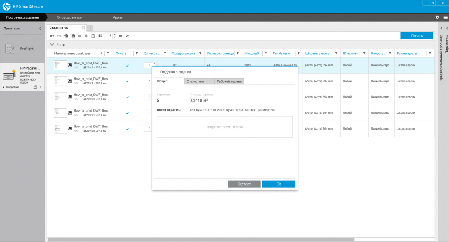Click the list lines icon in toolbar

pos(121,36)
